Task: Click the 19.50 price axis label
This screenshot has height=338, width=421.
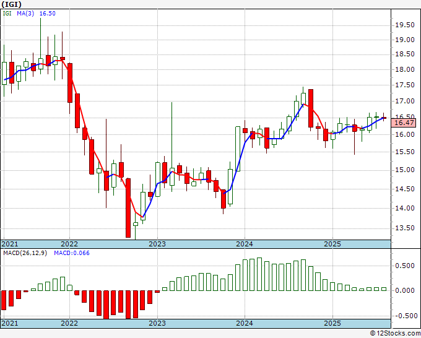Action: click(x=405, y=25)
